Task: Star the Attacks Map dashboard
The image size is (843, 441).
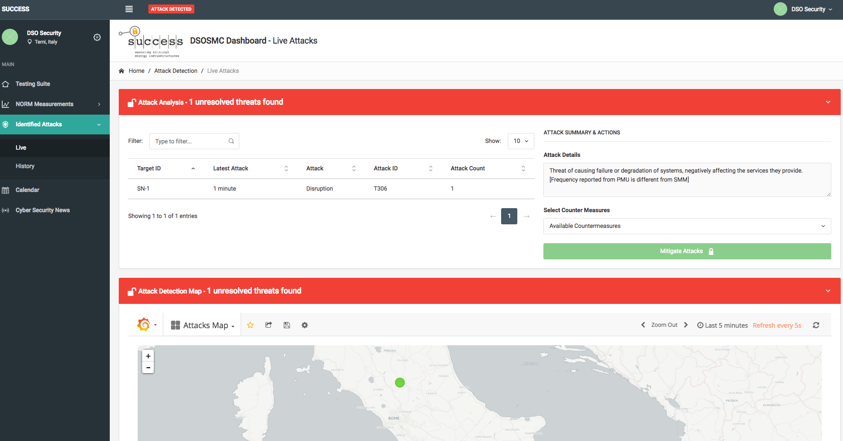Action: (x=251, y=325)
